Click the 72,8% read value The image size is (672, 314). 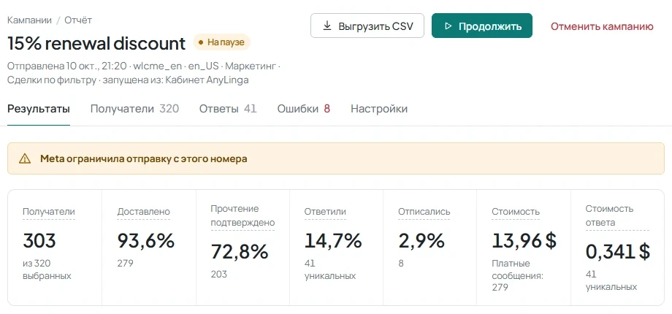[x=240, y=252]
